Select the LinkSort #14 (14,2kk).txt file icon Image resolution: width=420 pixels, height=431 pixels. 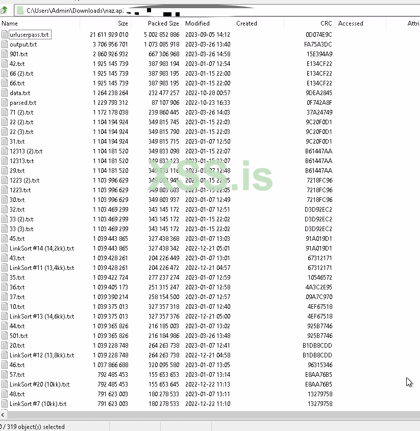pos(5,248)
